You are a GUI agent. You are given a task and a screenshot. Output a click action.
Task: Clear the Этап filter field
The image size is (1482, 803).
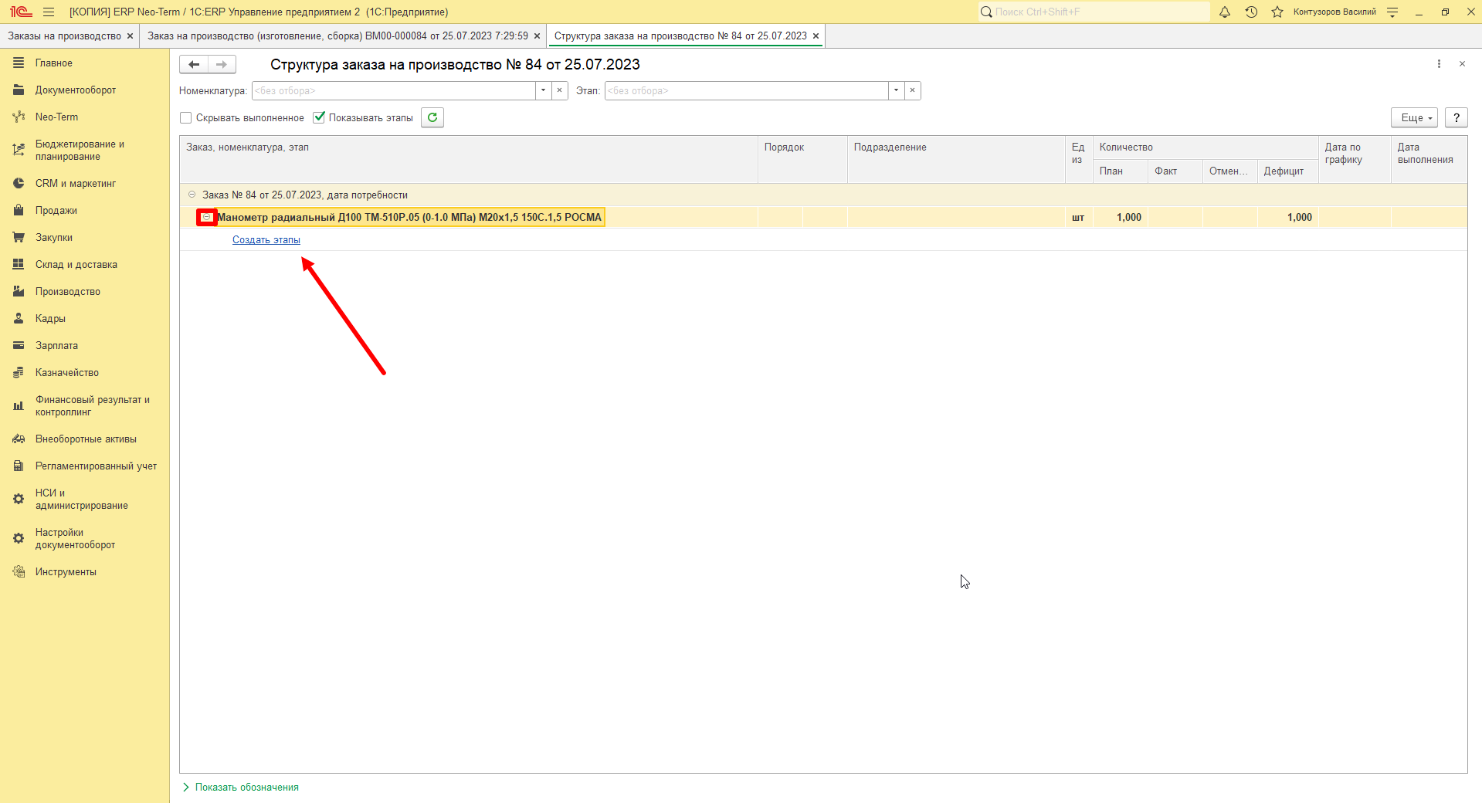coord(913,90)
